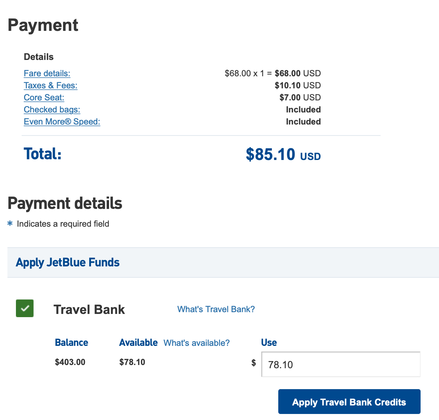The width and height of the screenshot is (439, 420).
Task: Click the Payment heading
Action: [x=43, y=25]
